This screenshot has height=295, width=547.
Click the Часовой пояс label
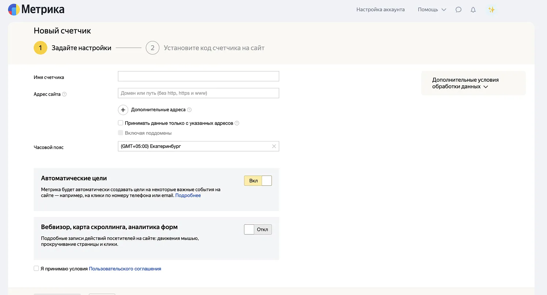pyautogui.click(x=49, y=147)
